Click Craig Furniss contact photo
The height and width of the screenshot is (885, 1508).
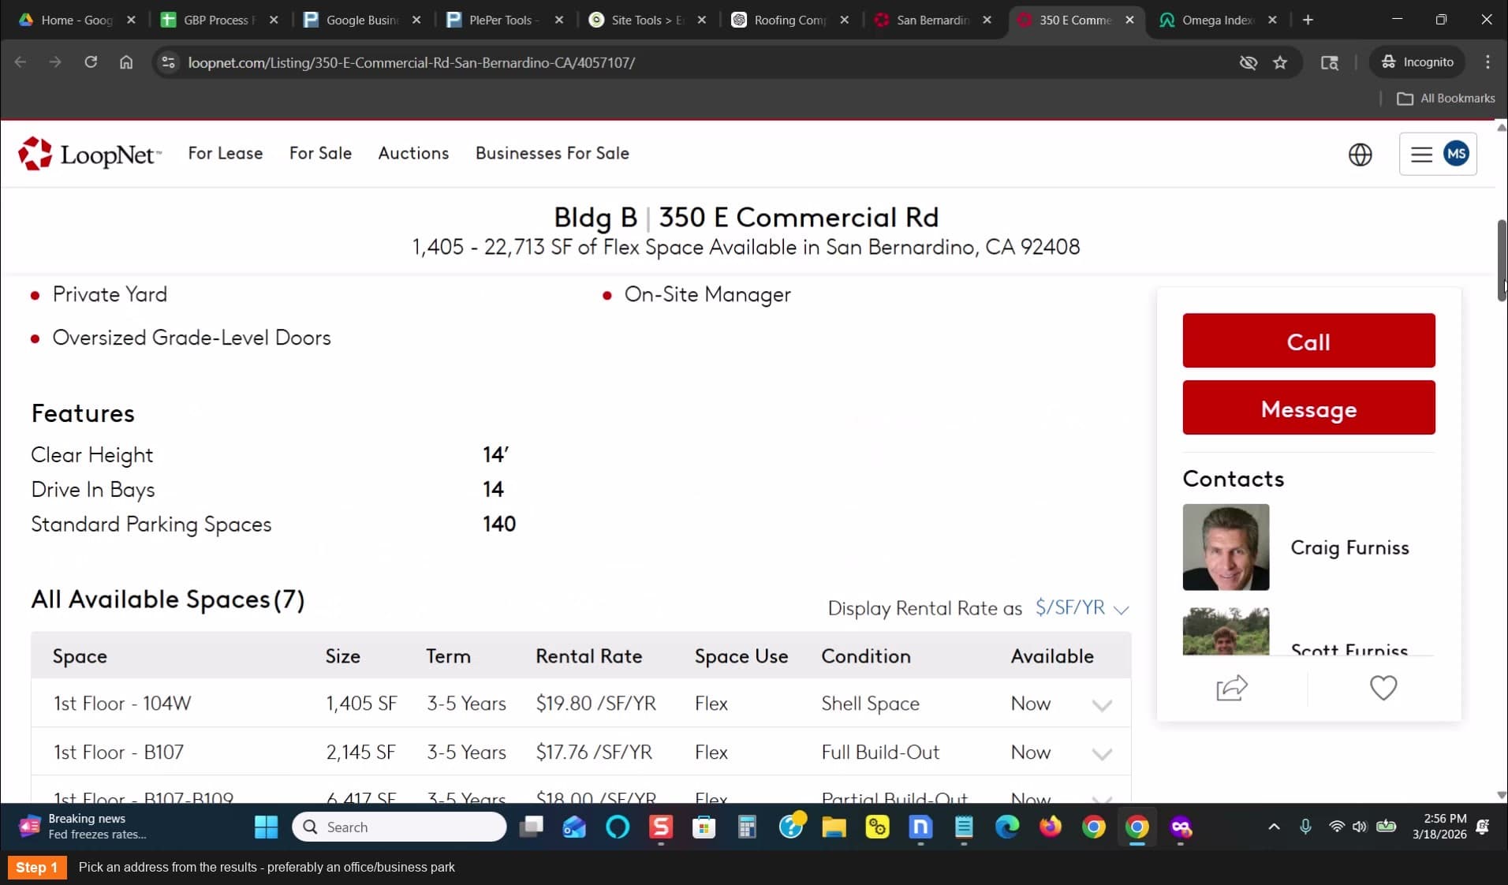click(x=1226, y=547)
